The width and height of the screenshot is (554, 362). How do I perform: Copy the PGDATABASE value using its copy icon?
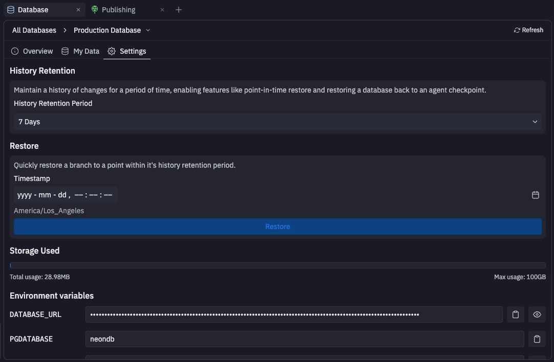click(537, 338)
